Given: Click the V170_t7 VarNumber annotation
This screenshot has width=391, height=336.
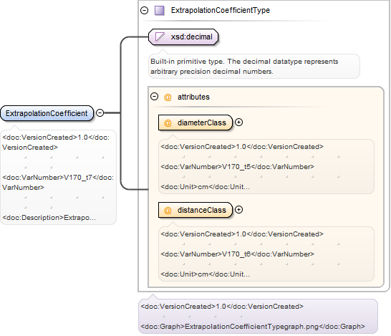Looking at the screenshot, I should click(58, 183).
